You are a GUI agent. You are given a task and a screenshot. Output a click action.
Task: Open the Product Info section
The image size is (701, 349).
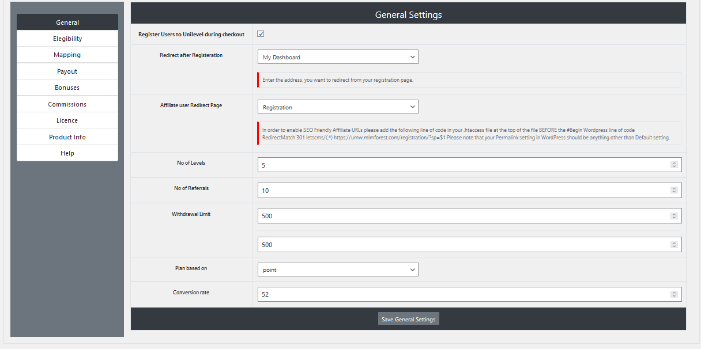point(67,136)
